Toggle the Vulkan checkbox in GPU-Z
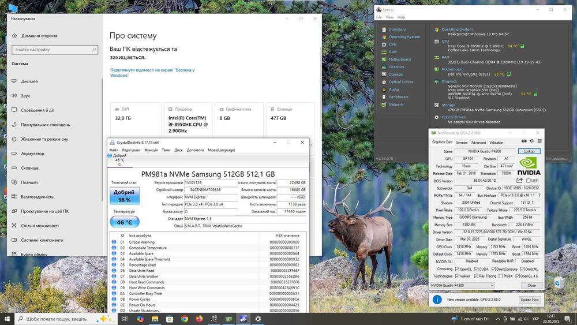 tap(458, 276)
